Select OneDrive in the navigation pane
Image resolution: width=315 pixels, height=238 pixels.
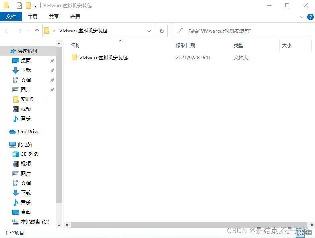(28, 132)
